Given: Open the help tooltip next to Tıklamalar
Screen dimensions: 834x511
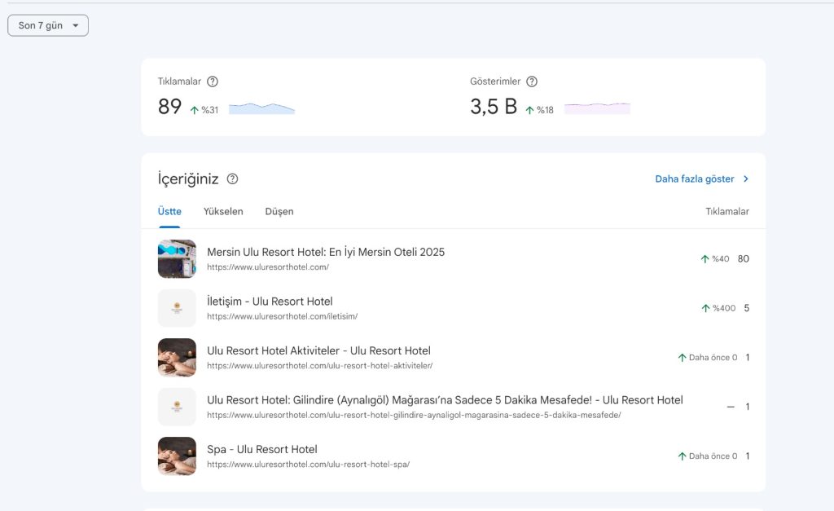Looking at the screenshot, I should click(x=213, y=81).
